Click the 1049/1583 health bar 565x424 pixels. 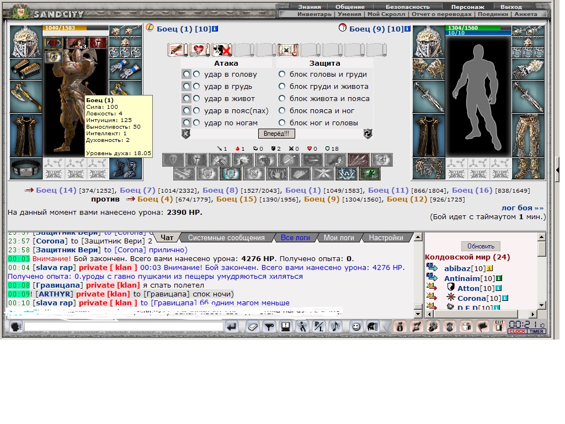[x=75, y=28]
